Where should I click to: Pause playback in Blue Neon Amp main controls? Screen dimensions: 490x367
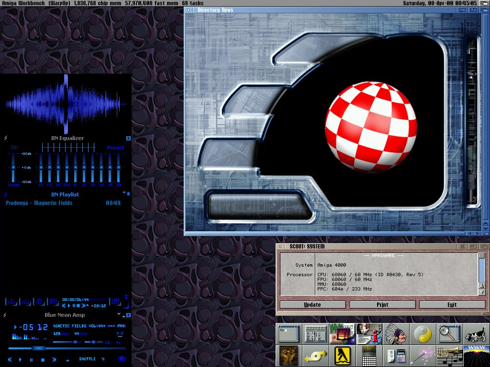32,359
